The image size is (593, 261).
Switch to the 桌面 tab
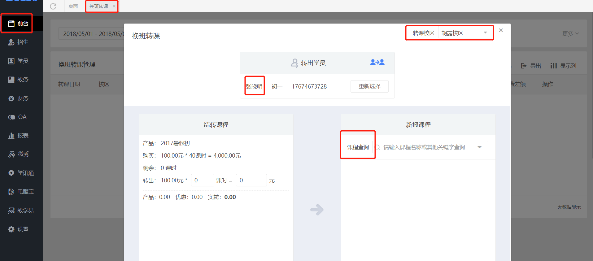(73, 6)
